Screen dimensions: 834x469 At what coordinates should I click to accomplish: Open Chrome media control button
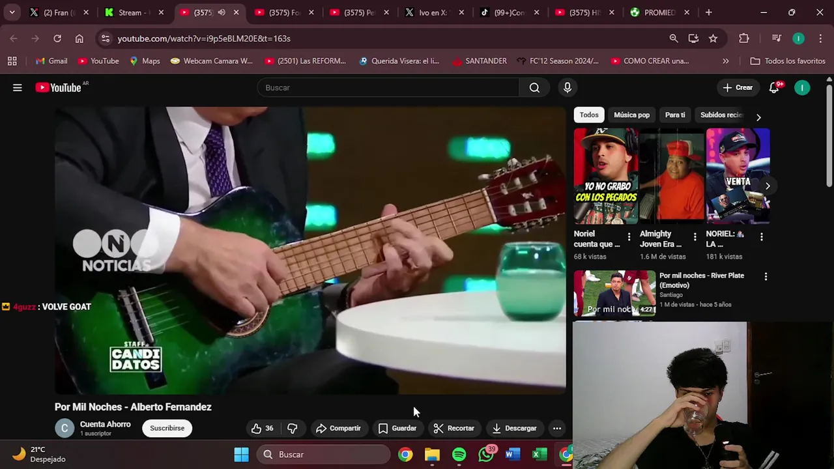click(x=776, y=38)
